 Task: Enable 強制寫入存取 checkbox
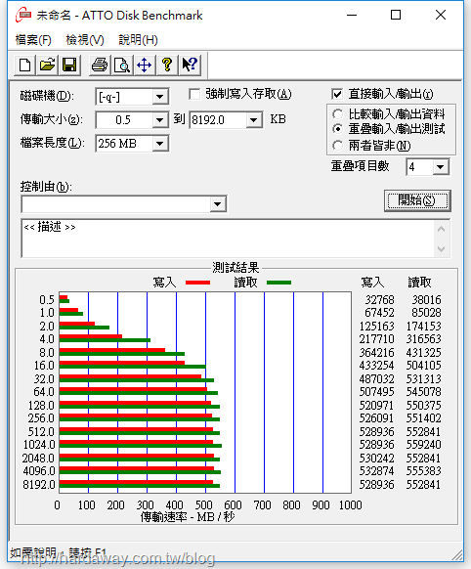point(194,95)
